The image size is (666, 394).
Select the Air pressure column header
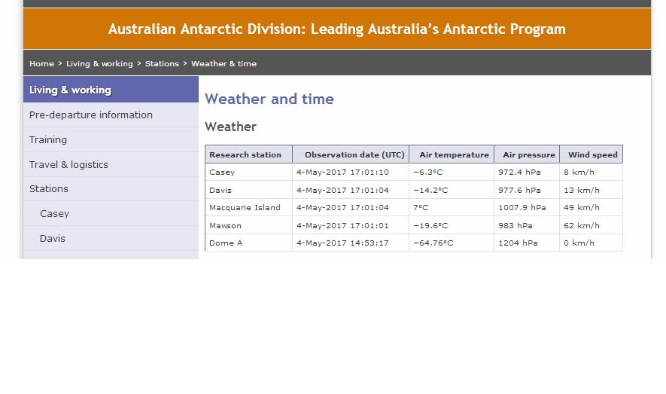point(527,154)
